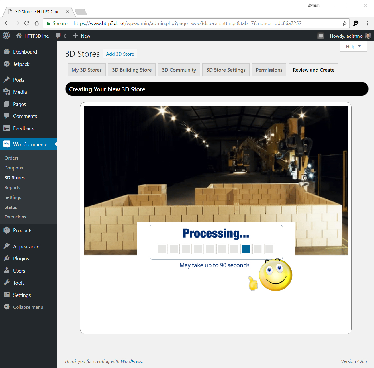This screenshot has height=368, width=374.
Task: Bookmark this page with the star icon
Action: (x=345, y=23)
